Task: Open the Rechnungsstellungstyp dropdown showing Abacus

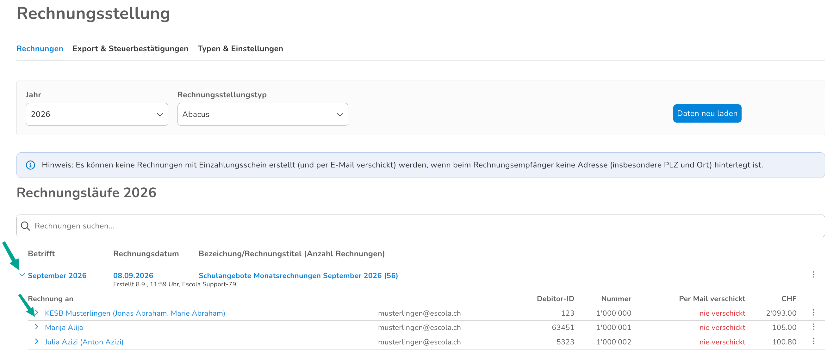Action: [263, 114]
